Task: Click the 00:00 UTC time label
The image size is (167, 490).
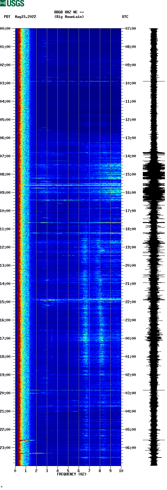Action: (131, 338)
